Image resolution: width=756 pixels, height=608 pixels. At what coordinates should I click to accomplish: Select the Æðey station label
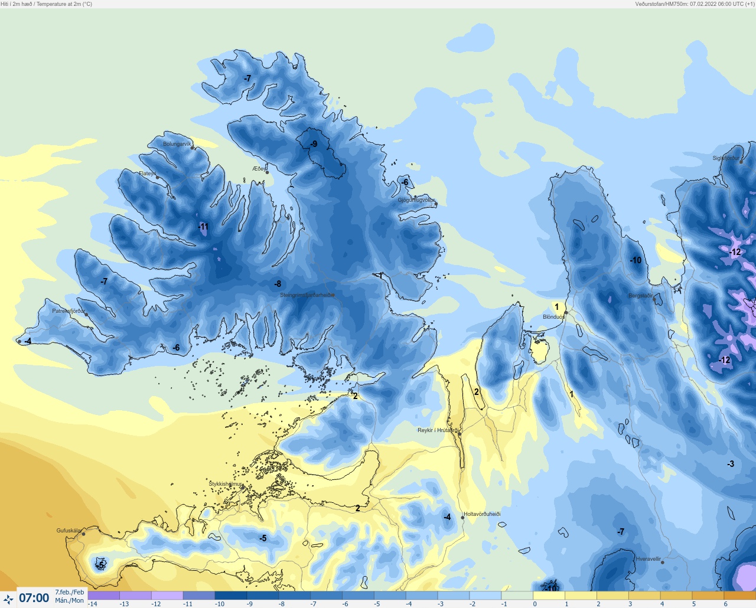[x=259, y=169]
